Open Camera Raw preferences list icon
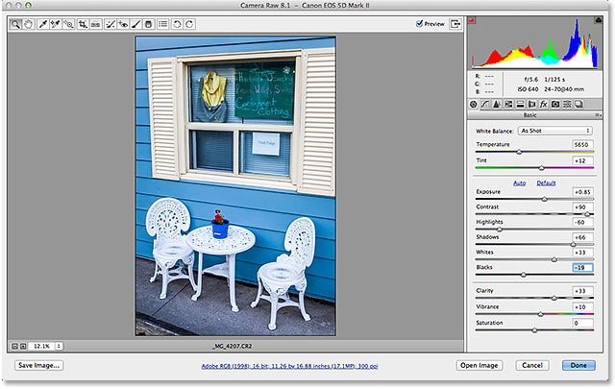The height and width of the screenshot is (389, 615). point(162,23)
